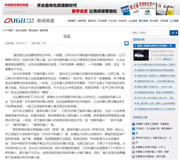
Task: Open ranked news item number 6
Action: (151, 147)
